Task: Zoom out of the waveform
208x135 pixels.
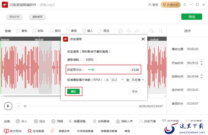Action: click(161, 31)
